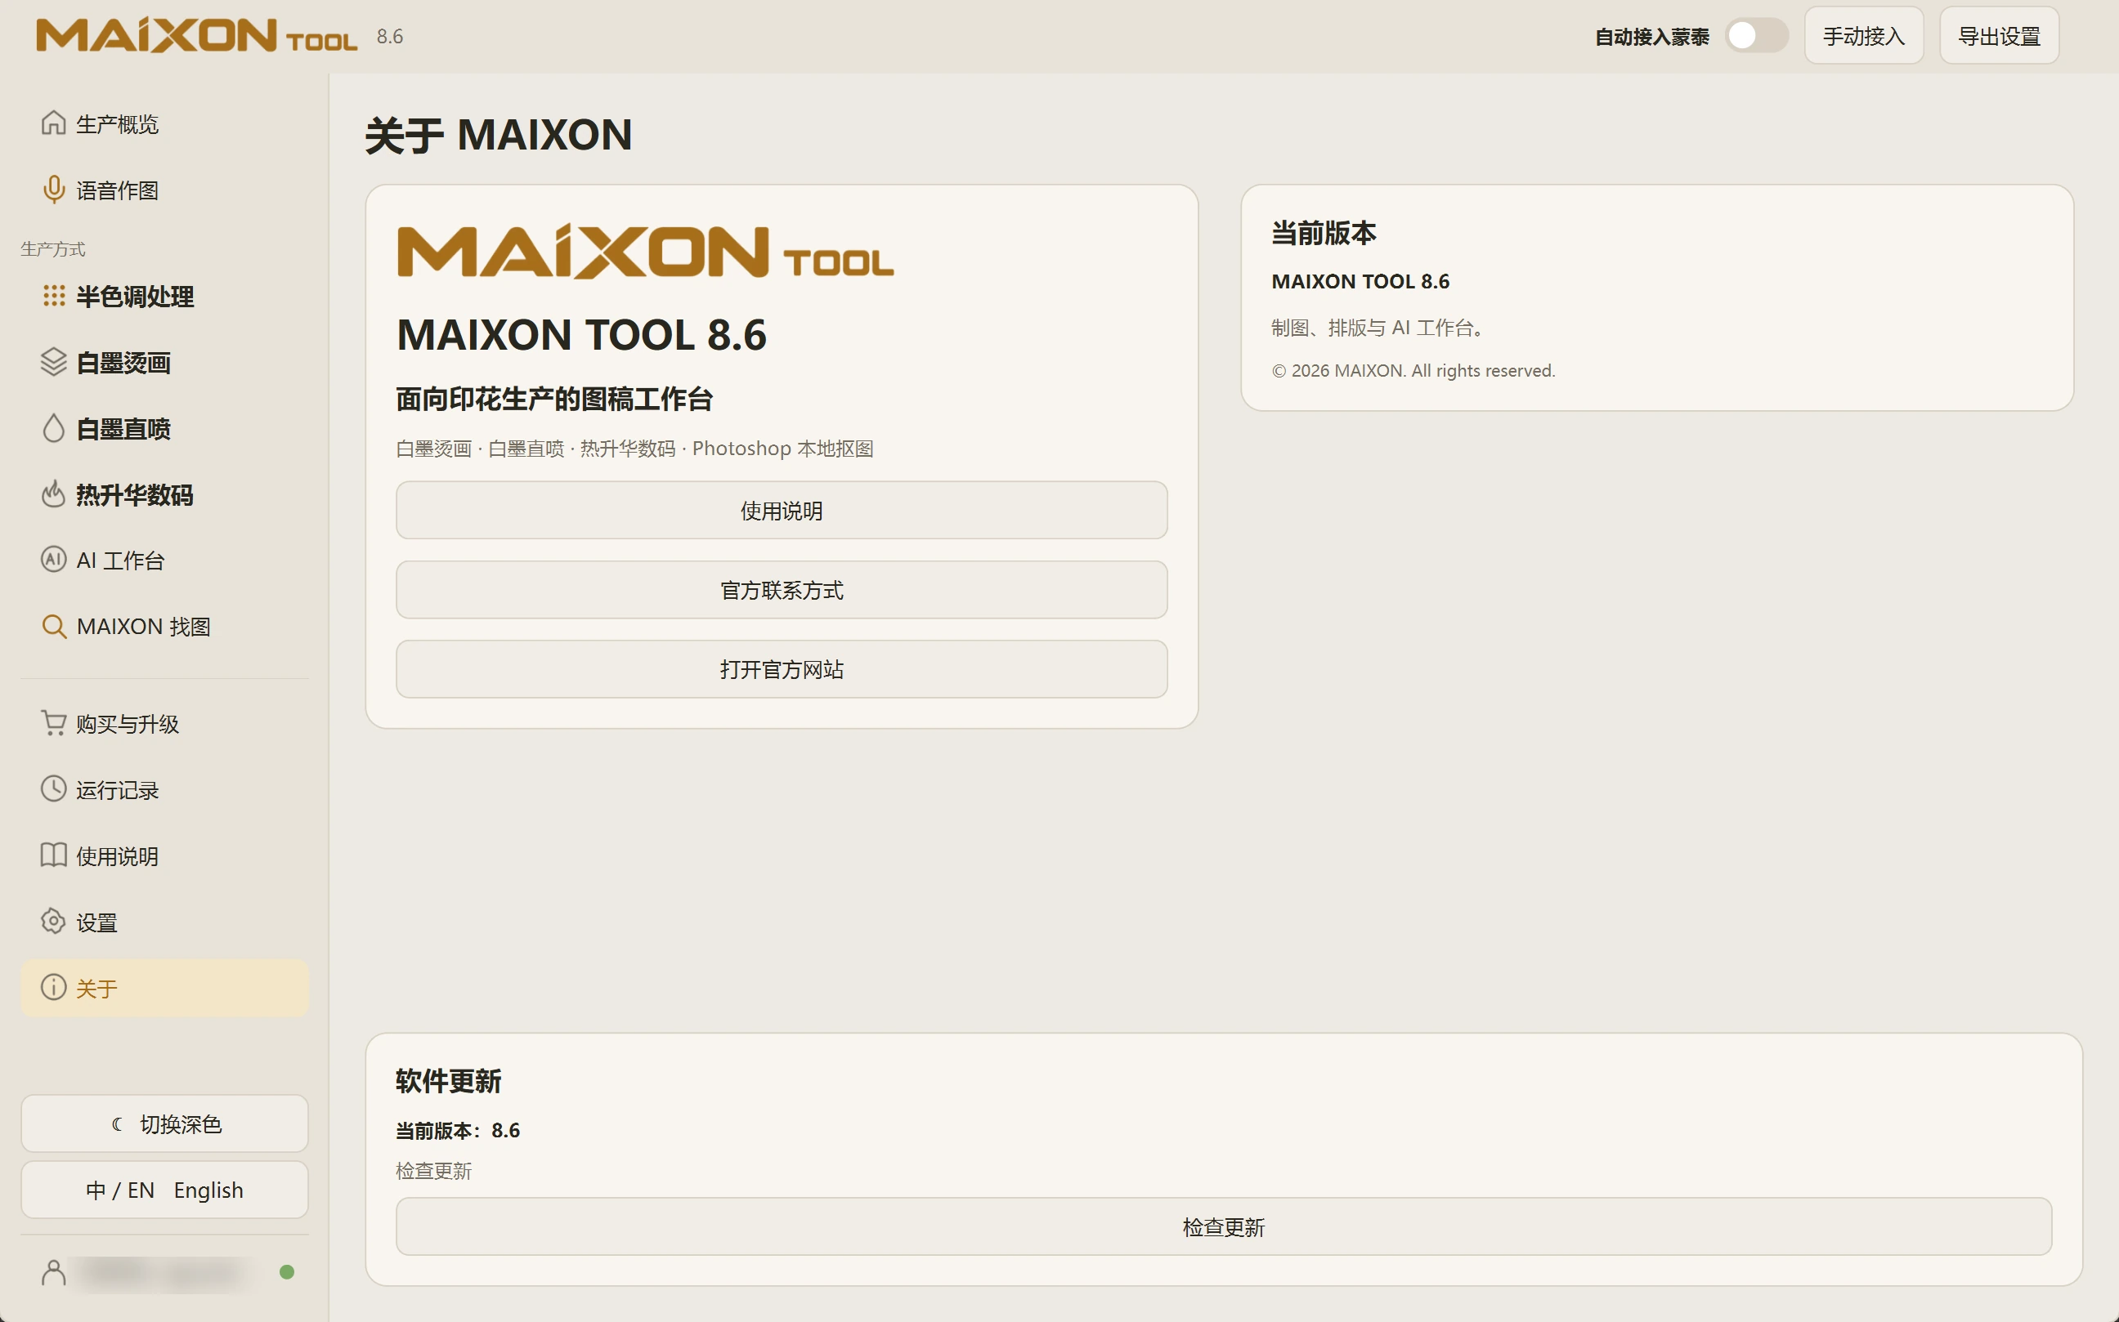
Task: Go to 热升华数码 page
Action: 164,494
